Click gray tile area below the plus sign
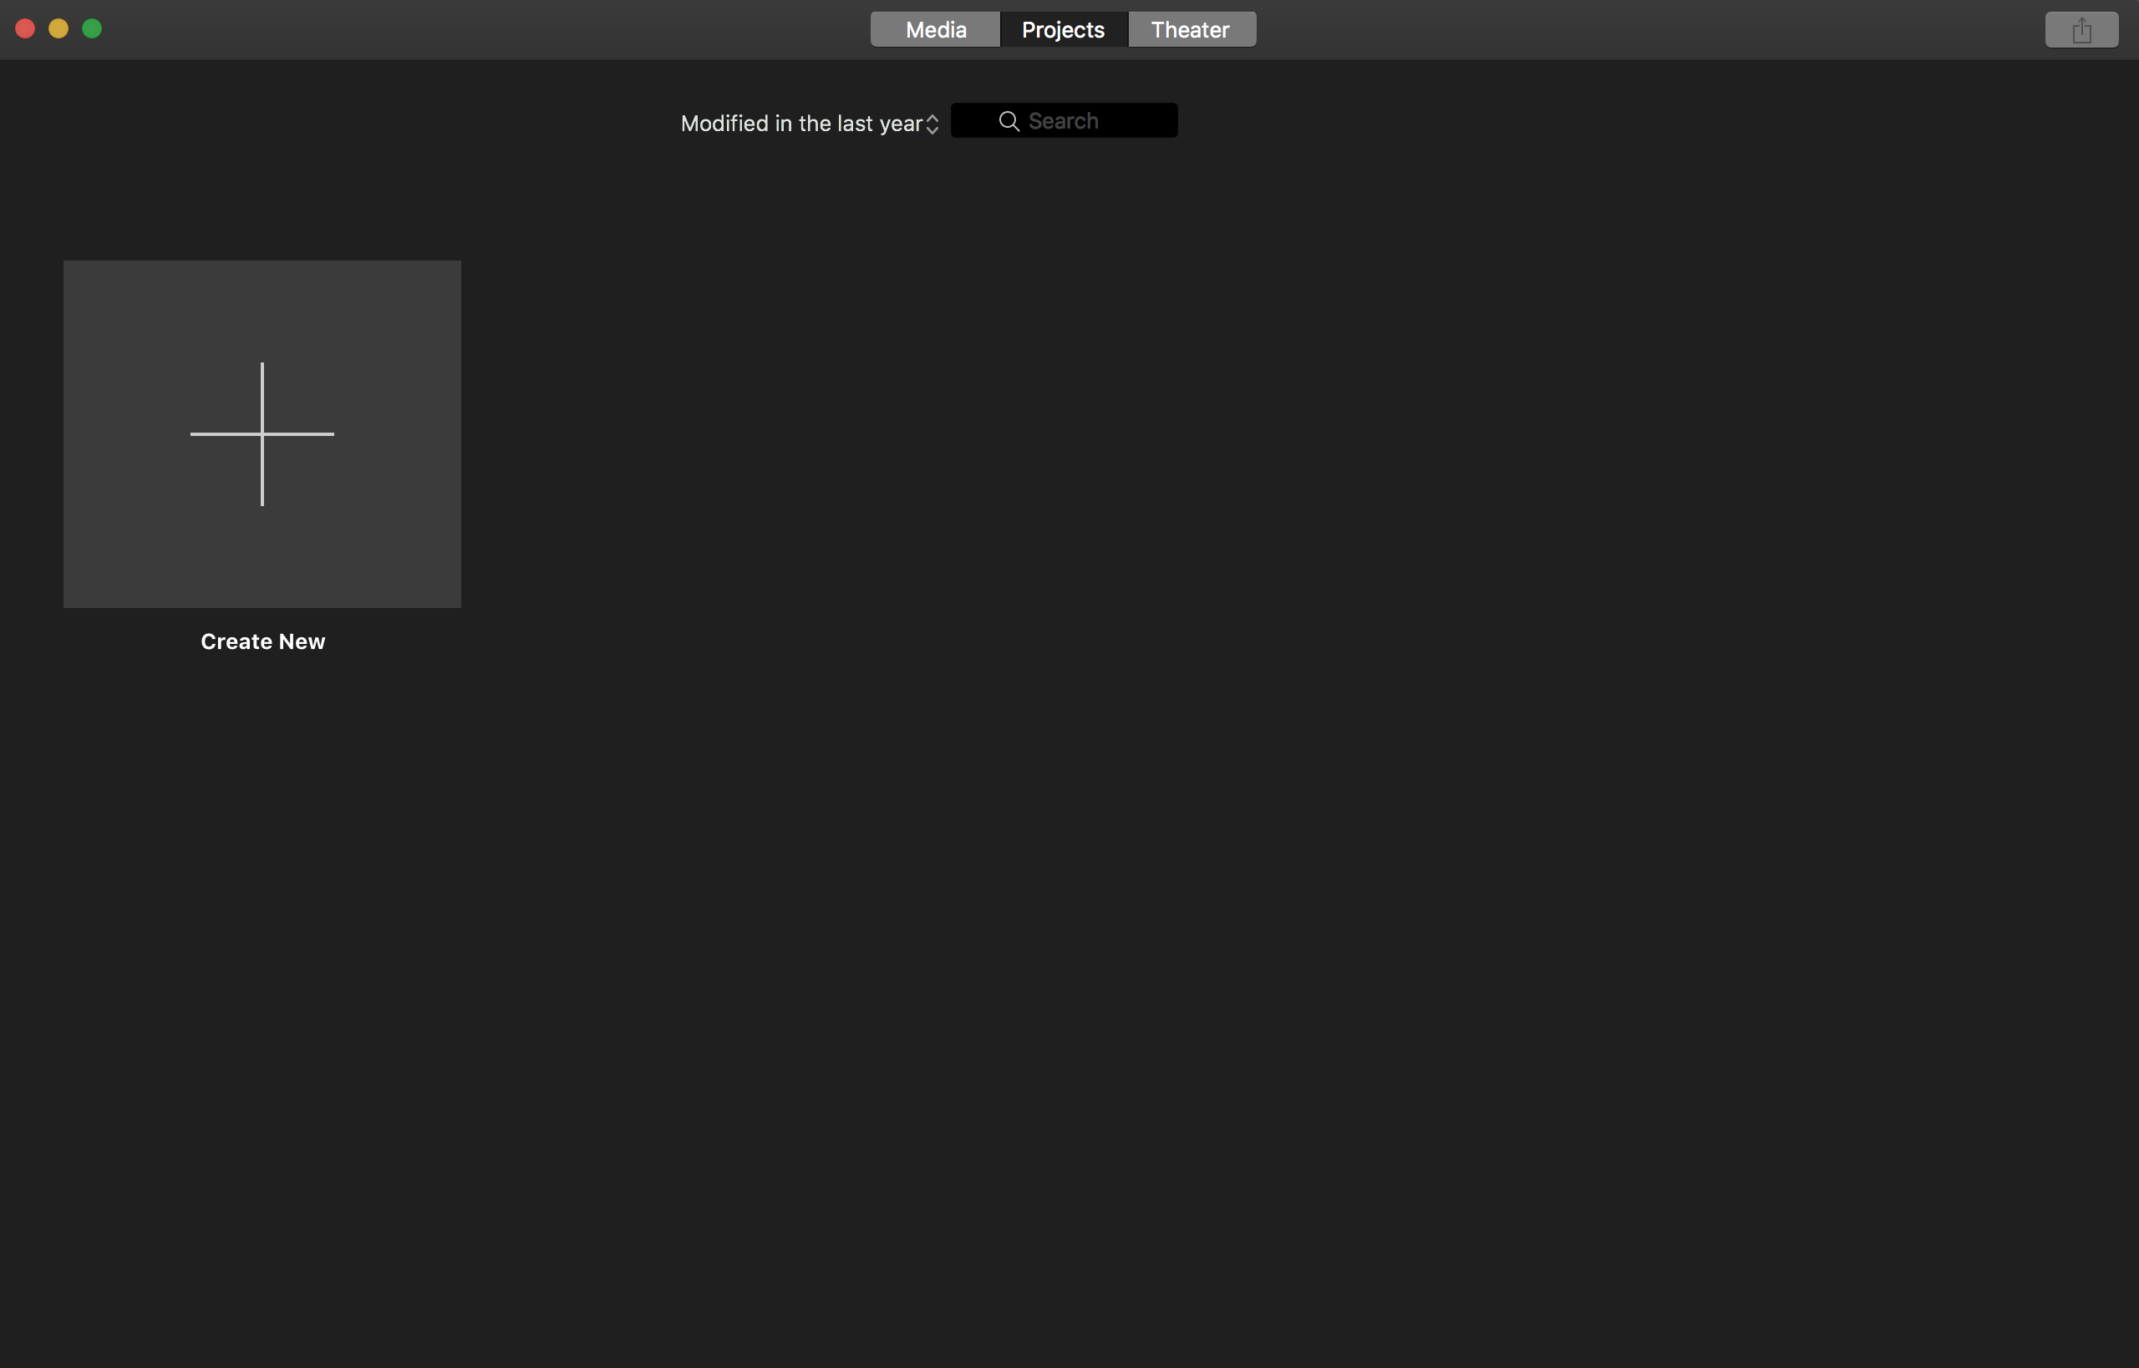Viewport: 2139px width, 1368px height. tap(262, 560)
